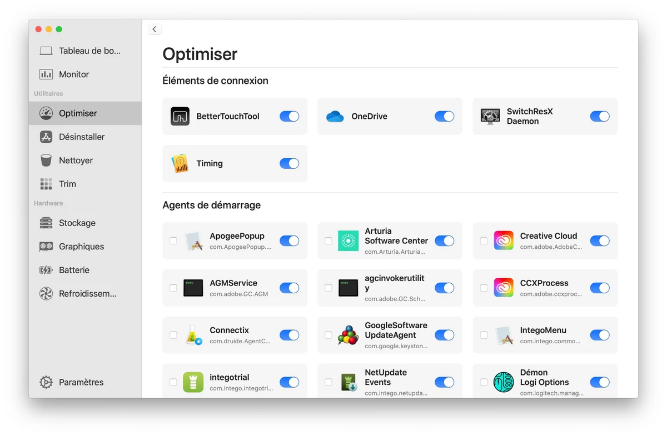Tick the AGMService checkbox
Image resolution: width=667 pixels, height=436 pixels.
(173, 288)
